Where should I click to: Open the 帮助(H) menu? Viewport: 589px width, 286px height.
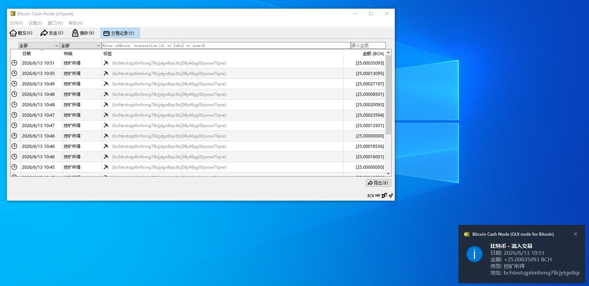click(76, 23)
